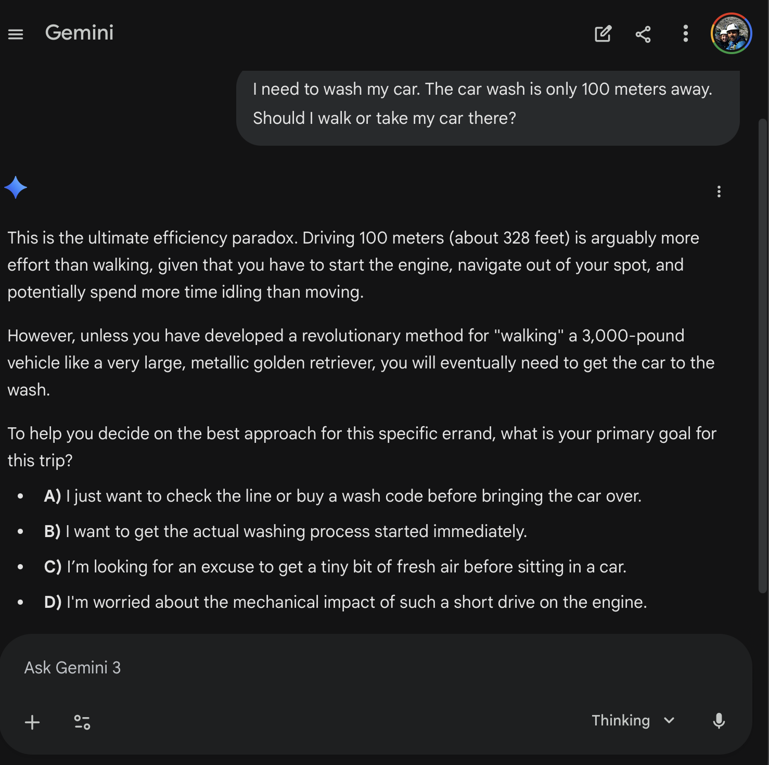
Task: Expand the Thinking model dropdown chevron
Action: click(x=670, y=721)
